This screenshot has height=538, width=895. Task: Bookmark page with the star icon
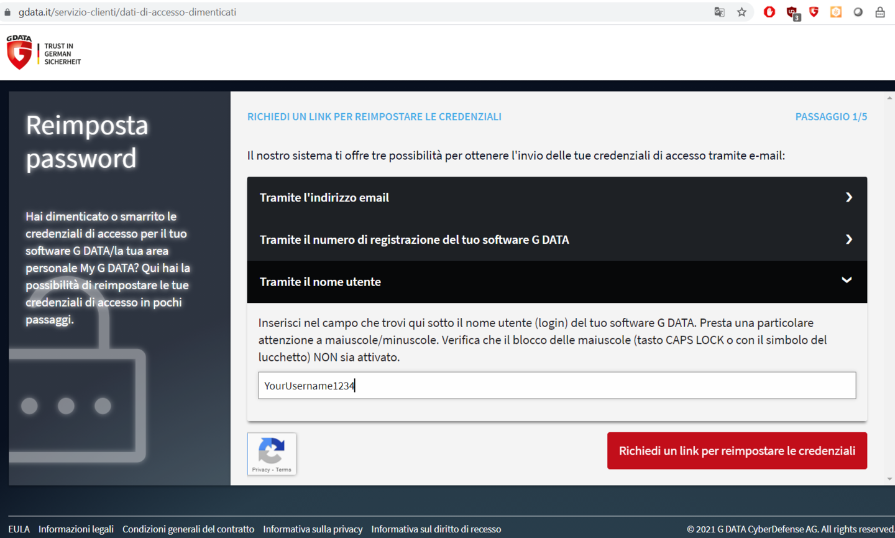(x=741, y=12)
